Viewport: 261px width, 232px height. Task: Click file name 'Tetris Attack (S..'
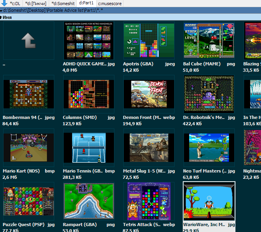coord(142,225)
